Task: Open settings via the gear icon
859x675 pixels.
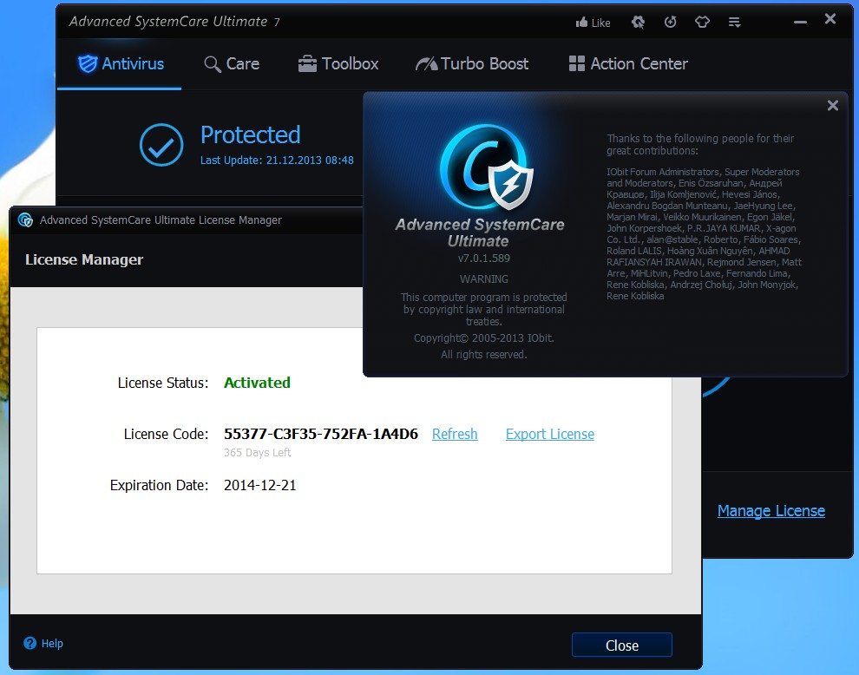Action: 638,22
